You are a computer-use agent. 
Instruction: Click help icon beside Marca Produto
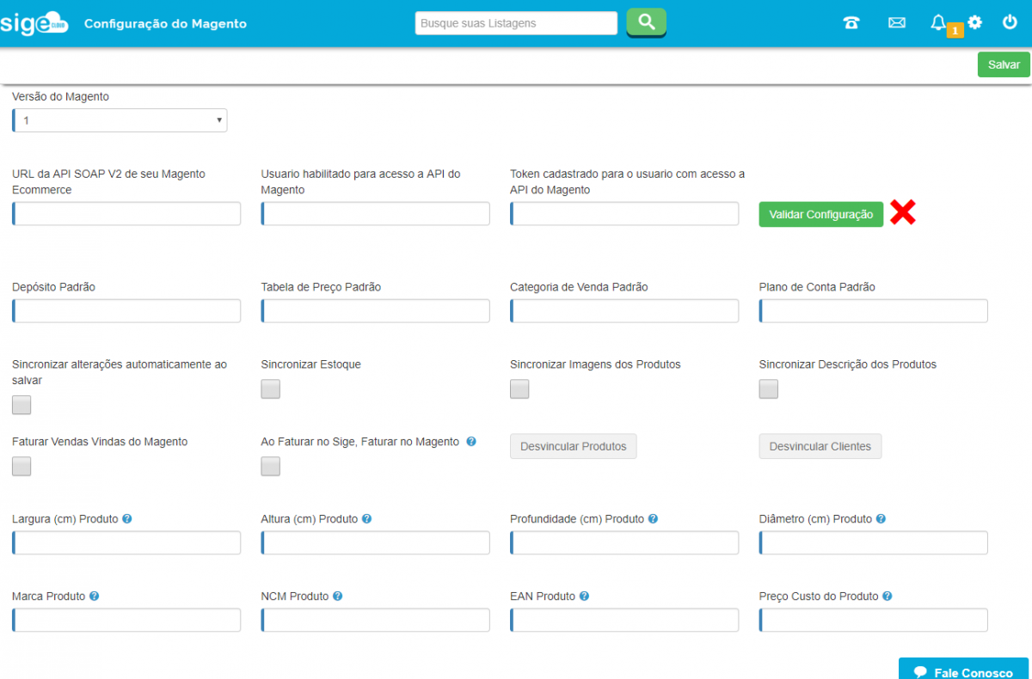[x=95, y=596]
